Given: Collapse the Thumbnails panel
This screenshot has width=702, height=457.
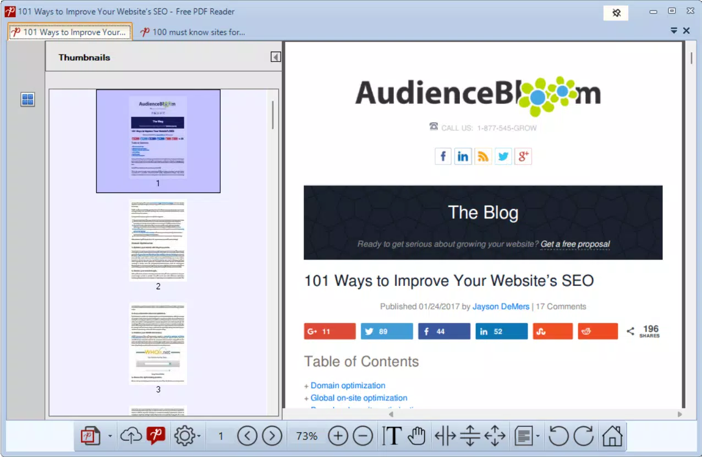Looking at the screenshot, I should (x=276, y=57).
